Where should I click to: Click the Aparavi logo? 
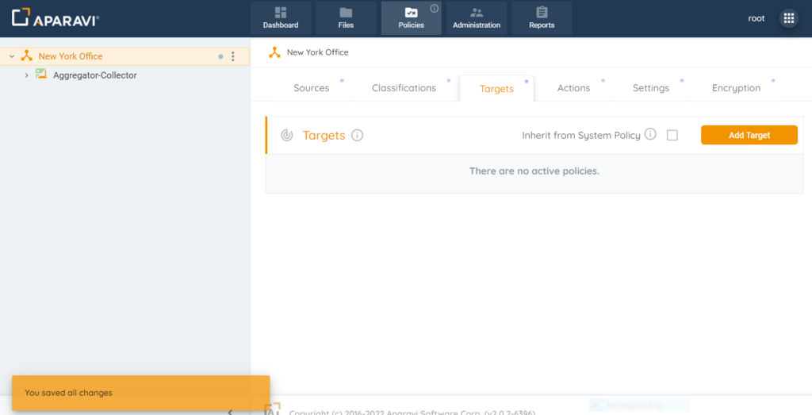coord(56,18)
